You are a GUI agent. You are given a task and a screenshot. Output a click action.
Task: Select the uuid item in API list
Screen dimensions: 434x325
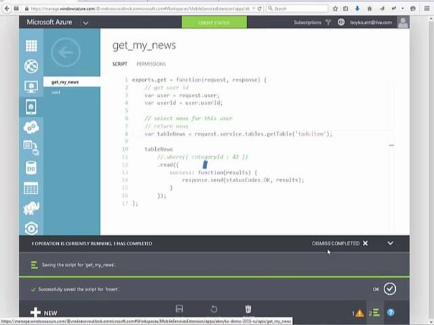click(55, 93)
